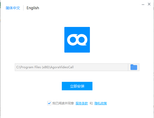Image resolution: width=154 pixels, height=118 pixels.
Task: Click the 和 text between the two links
Action: click(x=91, y=103)
